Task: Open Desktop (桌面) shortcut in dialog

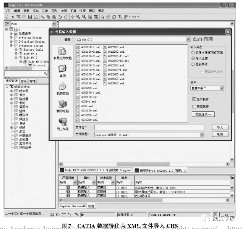Action: (63, 71)
